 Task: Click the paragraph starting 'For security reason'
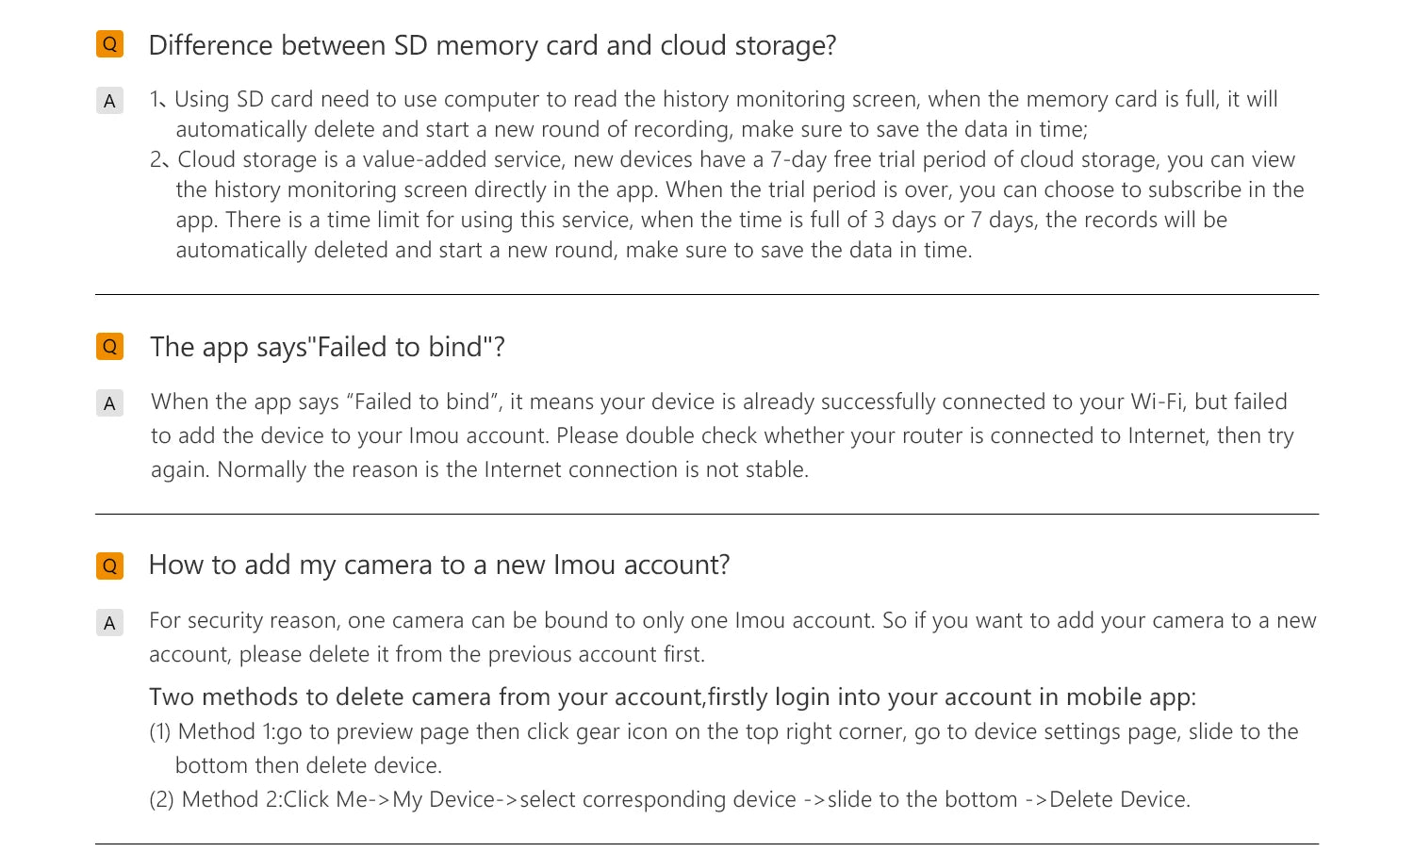tap(732, 637)
